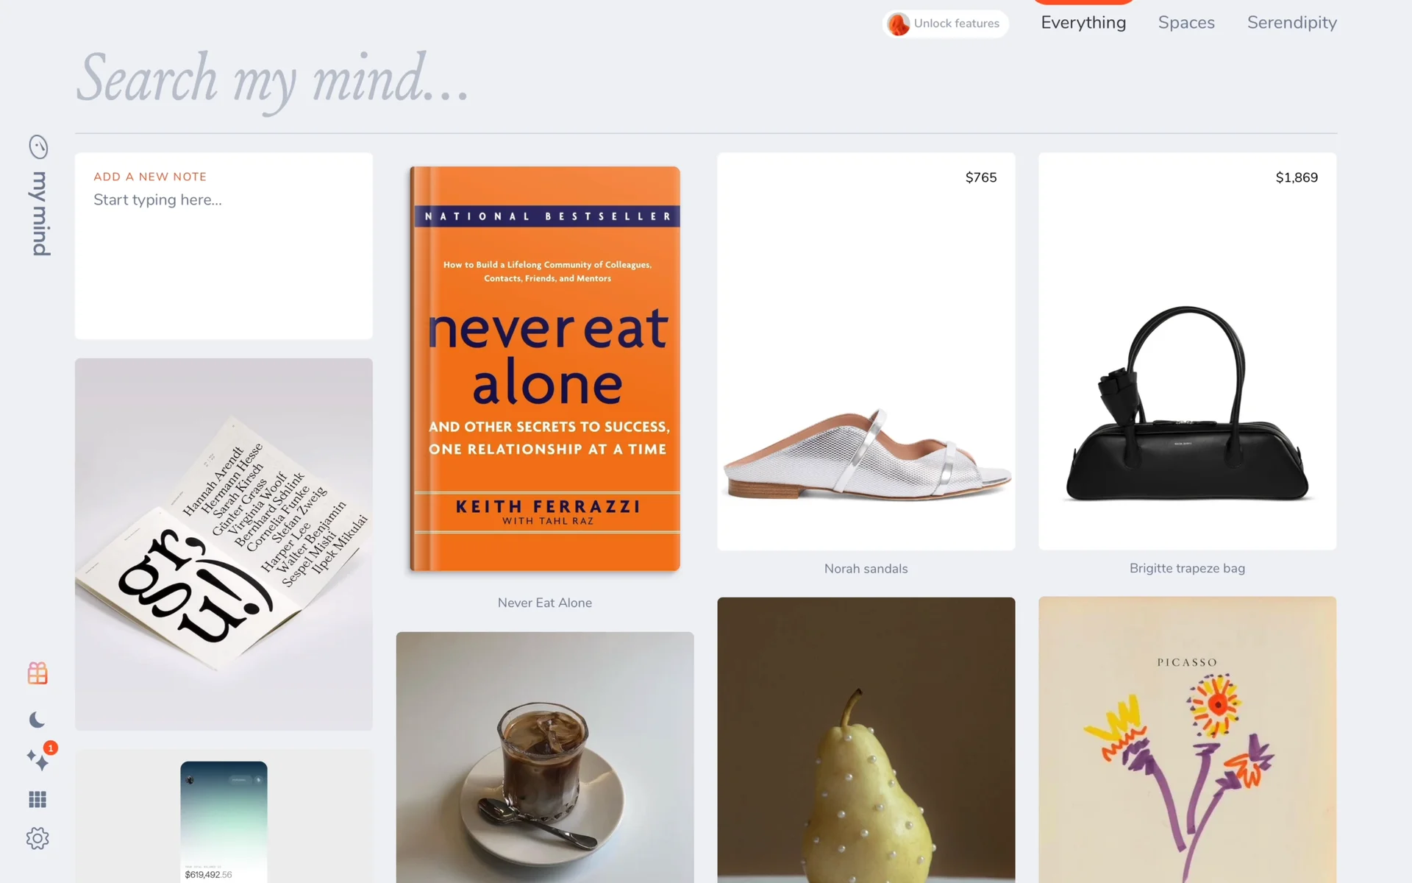Open the author names booklet image card

[x=224, y=545]
